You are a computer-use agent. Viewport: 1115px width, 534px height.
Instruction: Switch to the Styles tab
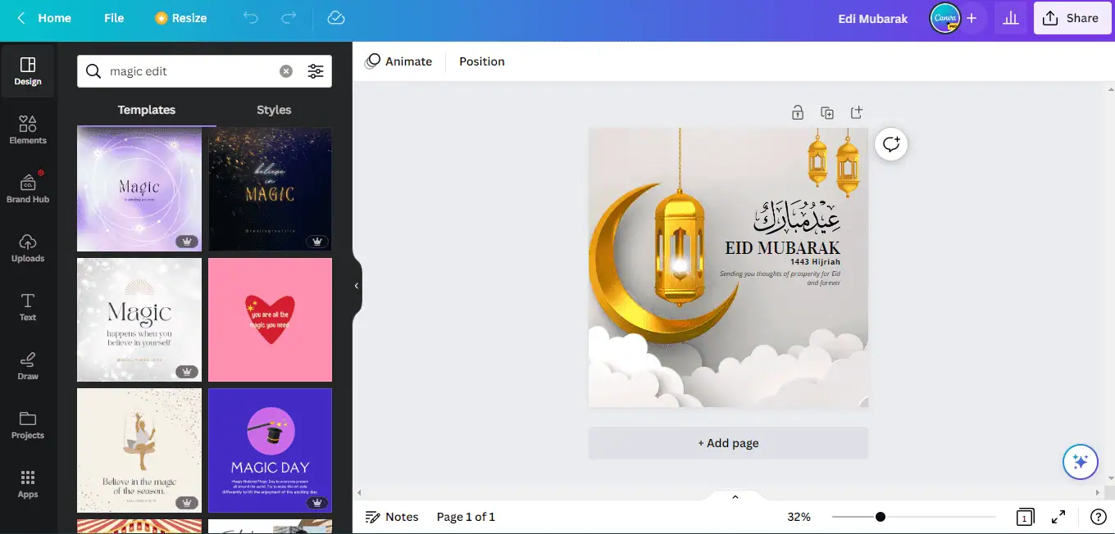tap(274, 109)
